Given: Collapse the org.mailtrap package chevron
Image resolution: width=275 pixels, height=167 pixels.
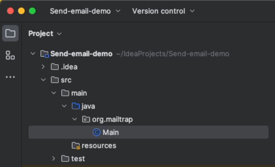Looking at the screenshot, I should pos(75,119).
